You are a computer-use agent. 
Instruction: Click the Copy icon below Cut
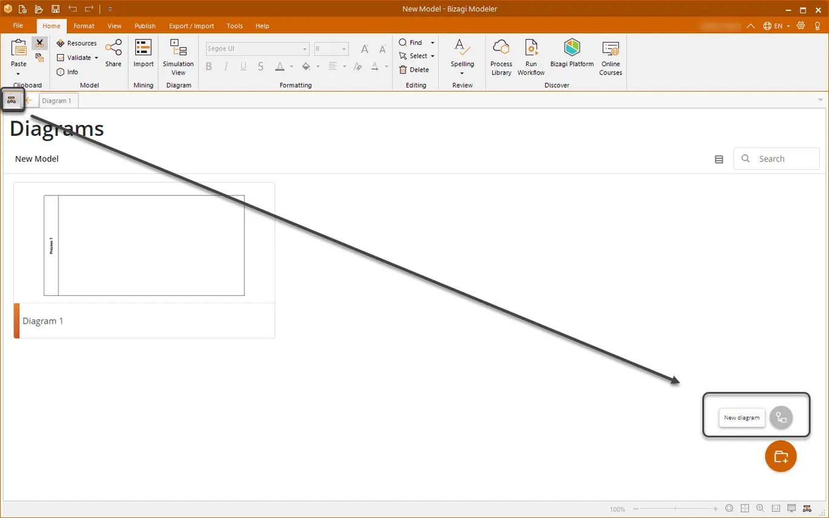tap(39, 58)
